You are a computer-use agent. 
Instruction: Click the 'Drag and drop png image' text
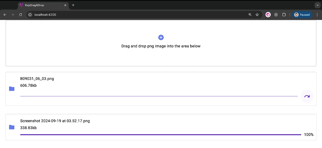161,46
